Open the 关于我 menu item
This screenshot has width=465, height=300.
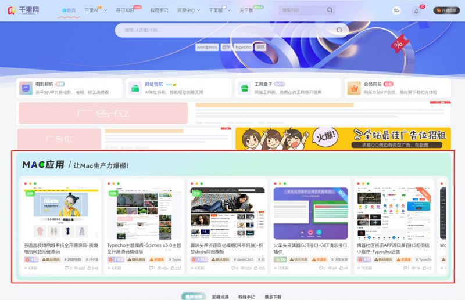pyautogui.click(x=246, y=10)
